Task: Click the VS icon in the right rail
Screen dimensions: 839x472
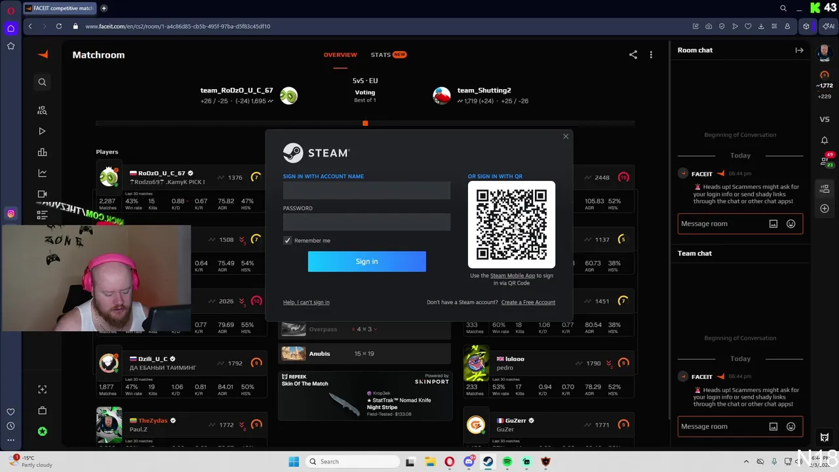Action: click(825, 119)
